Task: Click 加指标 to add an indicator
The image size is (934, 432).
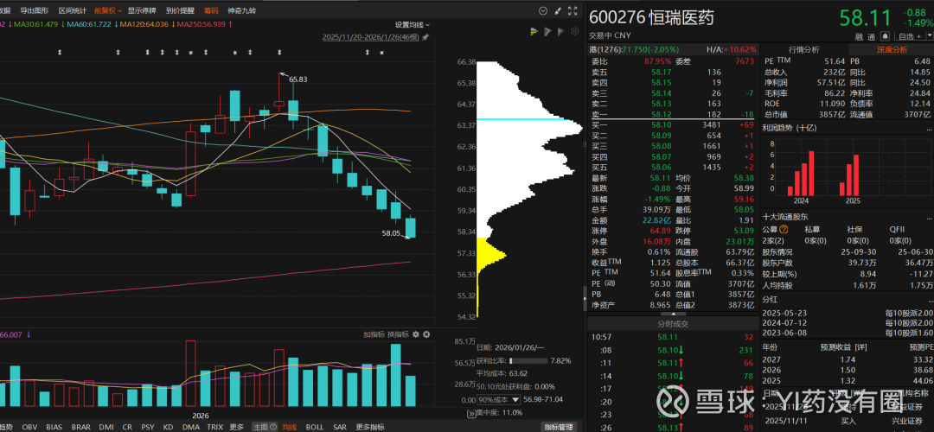Action: [x=374, y=334]
